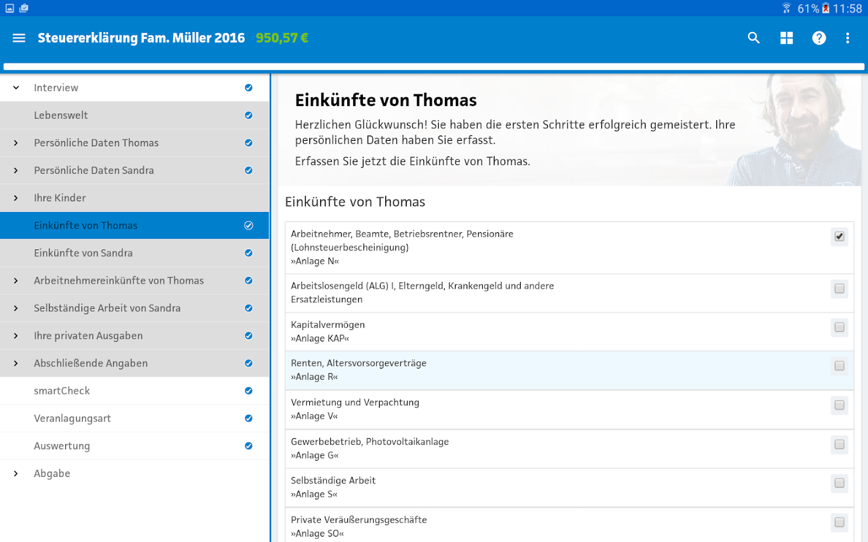This screenshot has height=542, width=868.
Task: Expand Persönliche Daten Sandra chevron
Action: click(x=16, y=170)
